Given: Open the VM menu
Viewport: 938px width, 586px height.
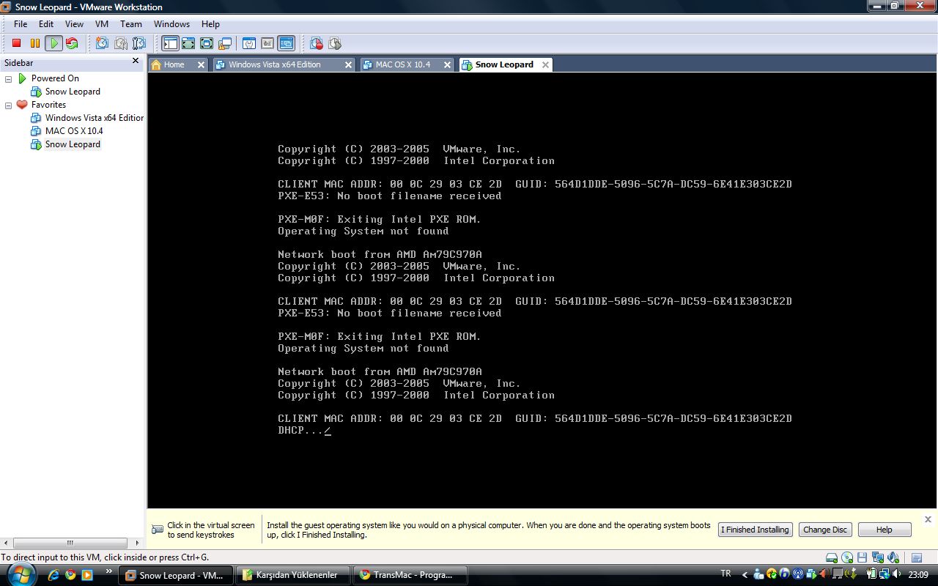Looking at the screenshot, I should click(102, 23).
